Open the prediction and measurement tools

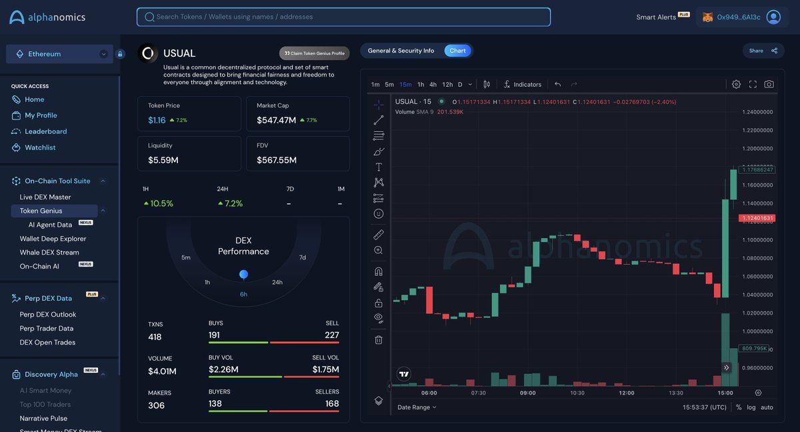coord(379,198)
